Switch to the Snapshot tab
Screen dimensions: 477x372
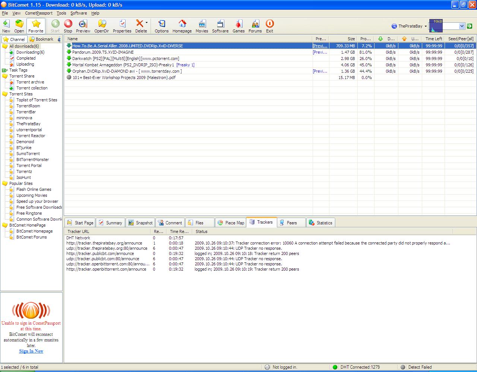tap(140, 223)
